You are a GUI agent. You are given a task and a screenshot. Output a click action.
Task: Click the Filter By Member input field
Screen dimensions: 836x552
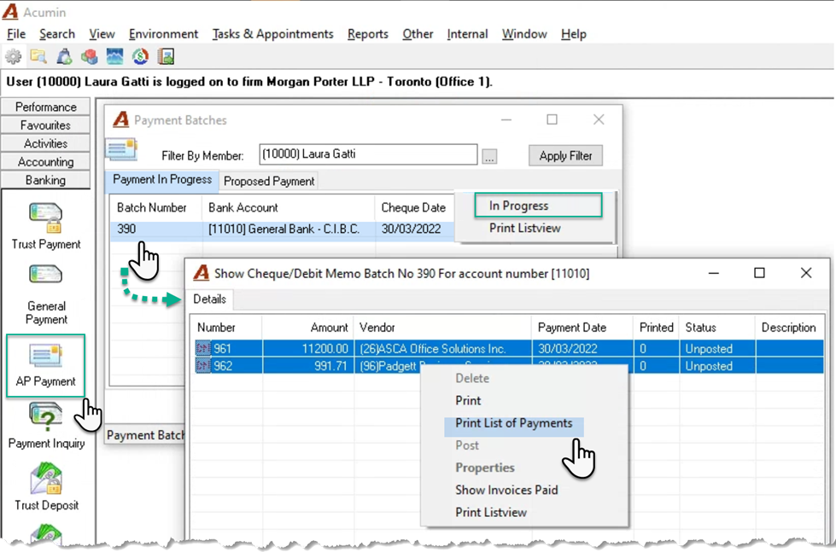pyautogui.click(x=368, y=154)
